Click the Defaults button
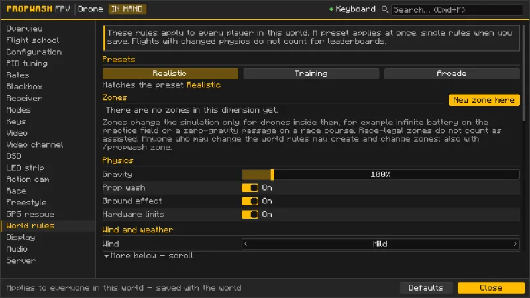Viewport: 530px width, 298px height. tap(426, 288)
